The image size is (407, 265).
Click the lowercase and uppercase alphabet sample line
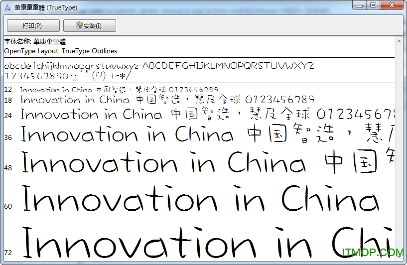[159, 66]
